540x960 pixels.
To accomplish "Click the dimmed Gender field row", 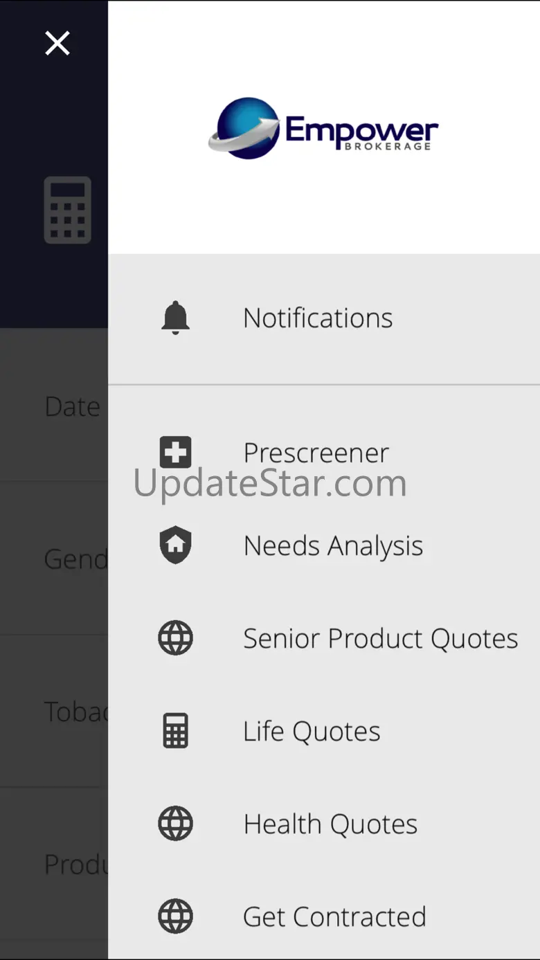I will (x=54, y=559).
